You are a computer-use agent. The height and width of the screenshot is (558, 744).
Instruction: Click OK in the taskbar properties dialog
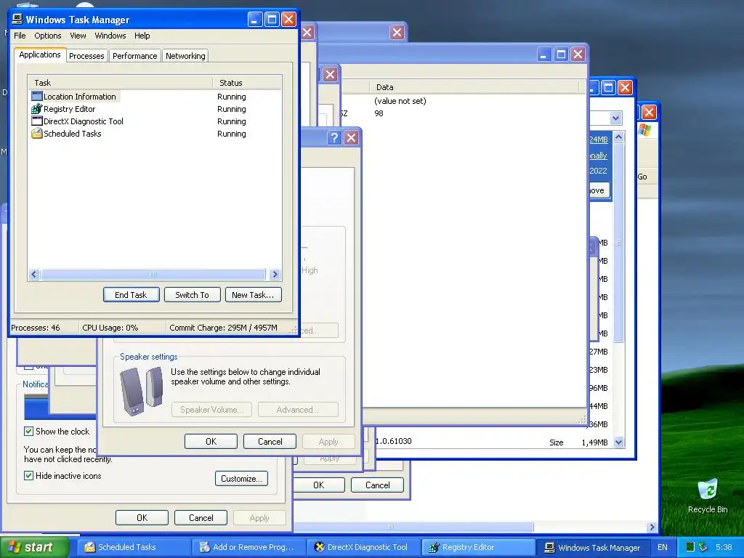[142, 517]
